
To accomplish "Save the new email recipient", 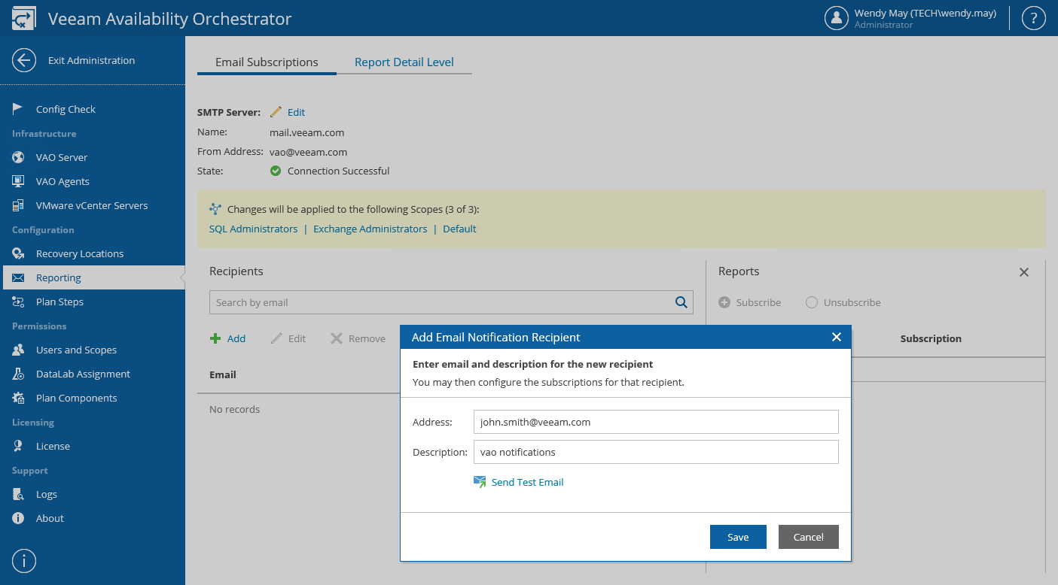I will (x=738, y=537).
